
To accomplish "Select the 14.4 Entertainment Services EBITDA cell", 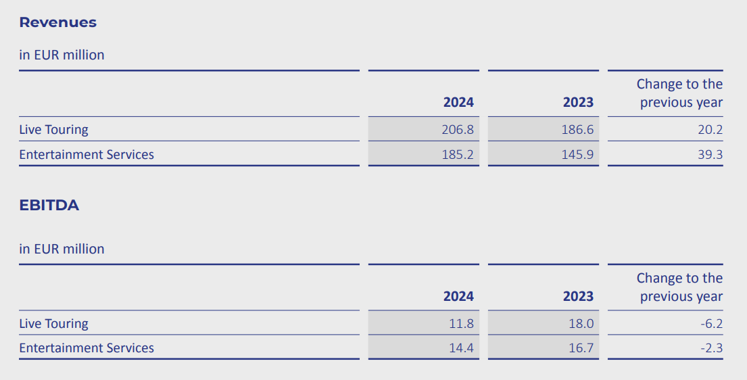I will pyautogui.click(x=461, y=348).
